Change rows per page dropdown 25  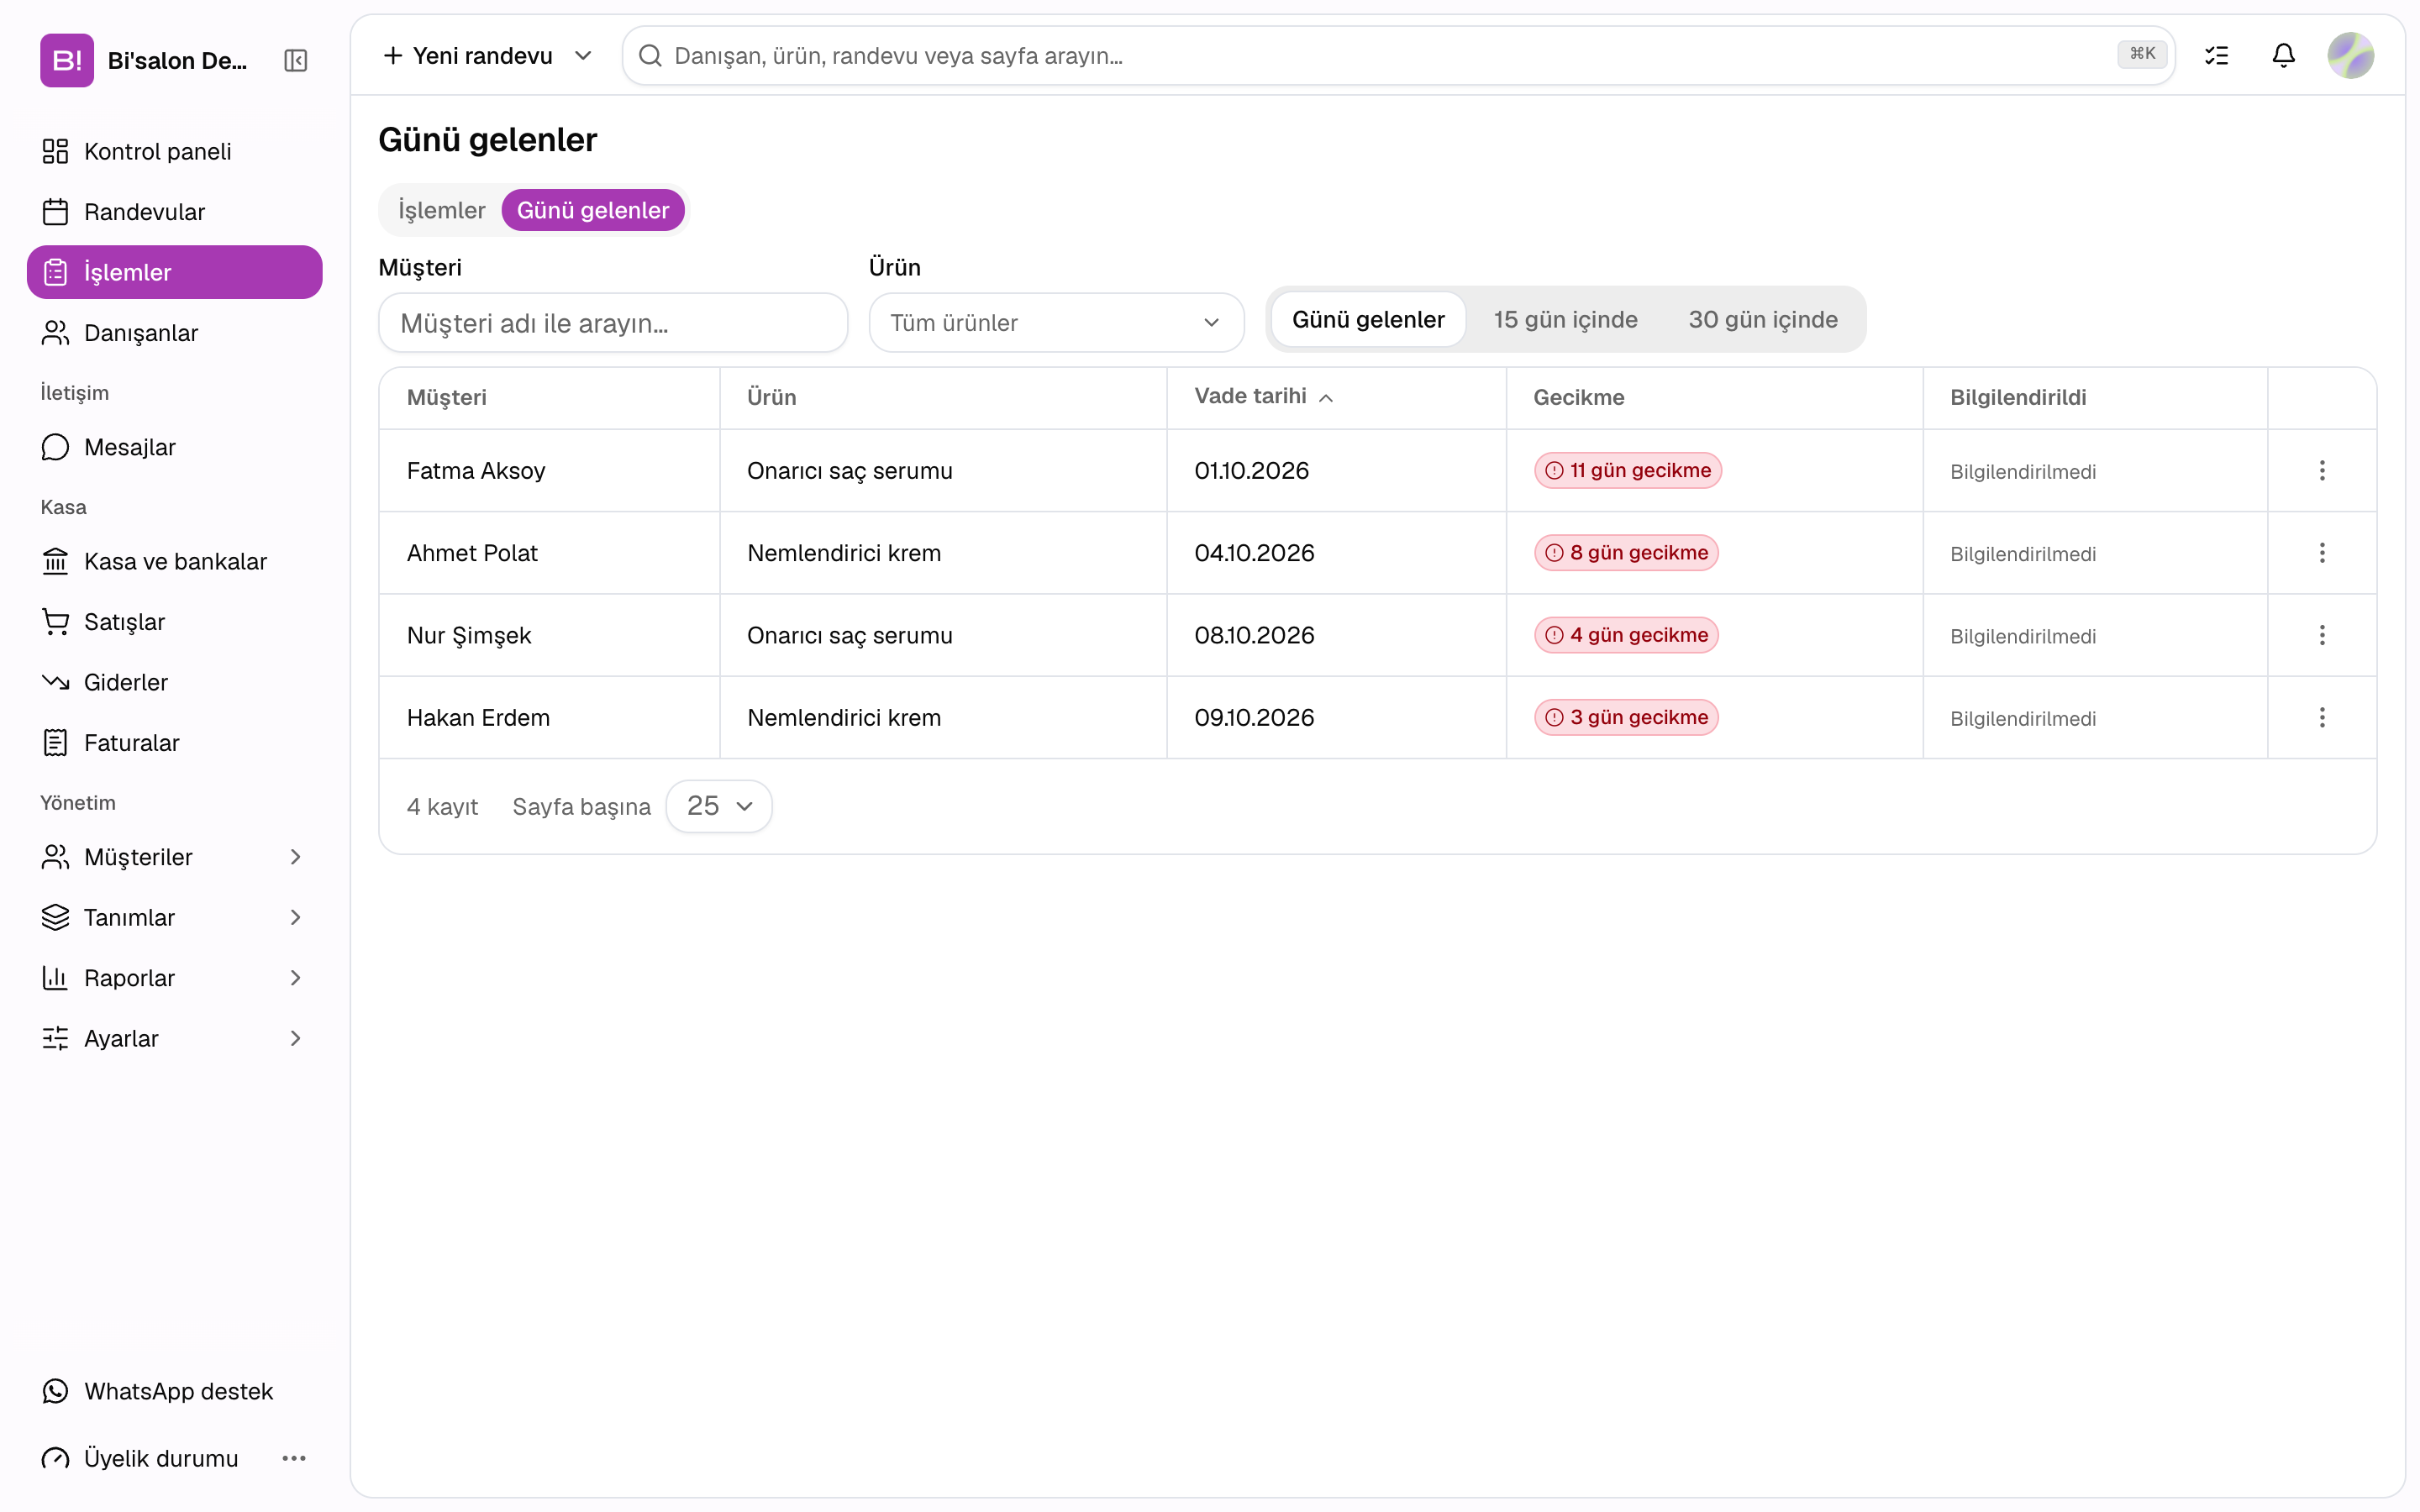pos(719,806)
